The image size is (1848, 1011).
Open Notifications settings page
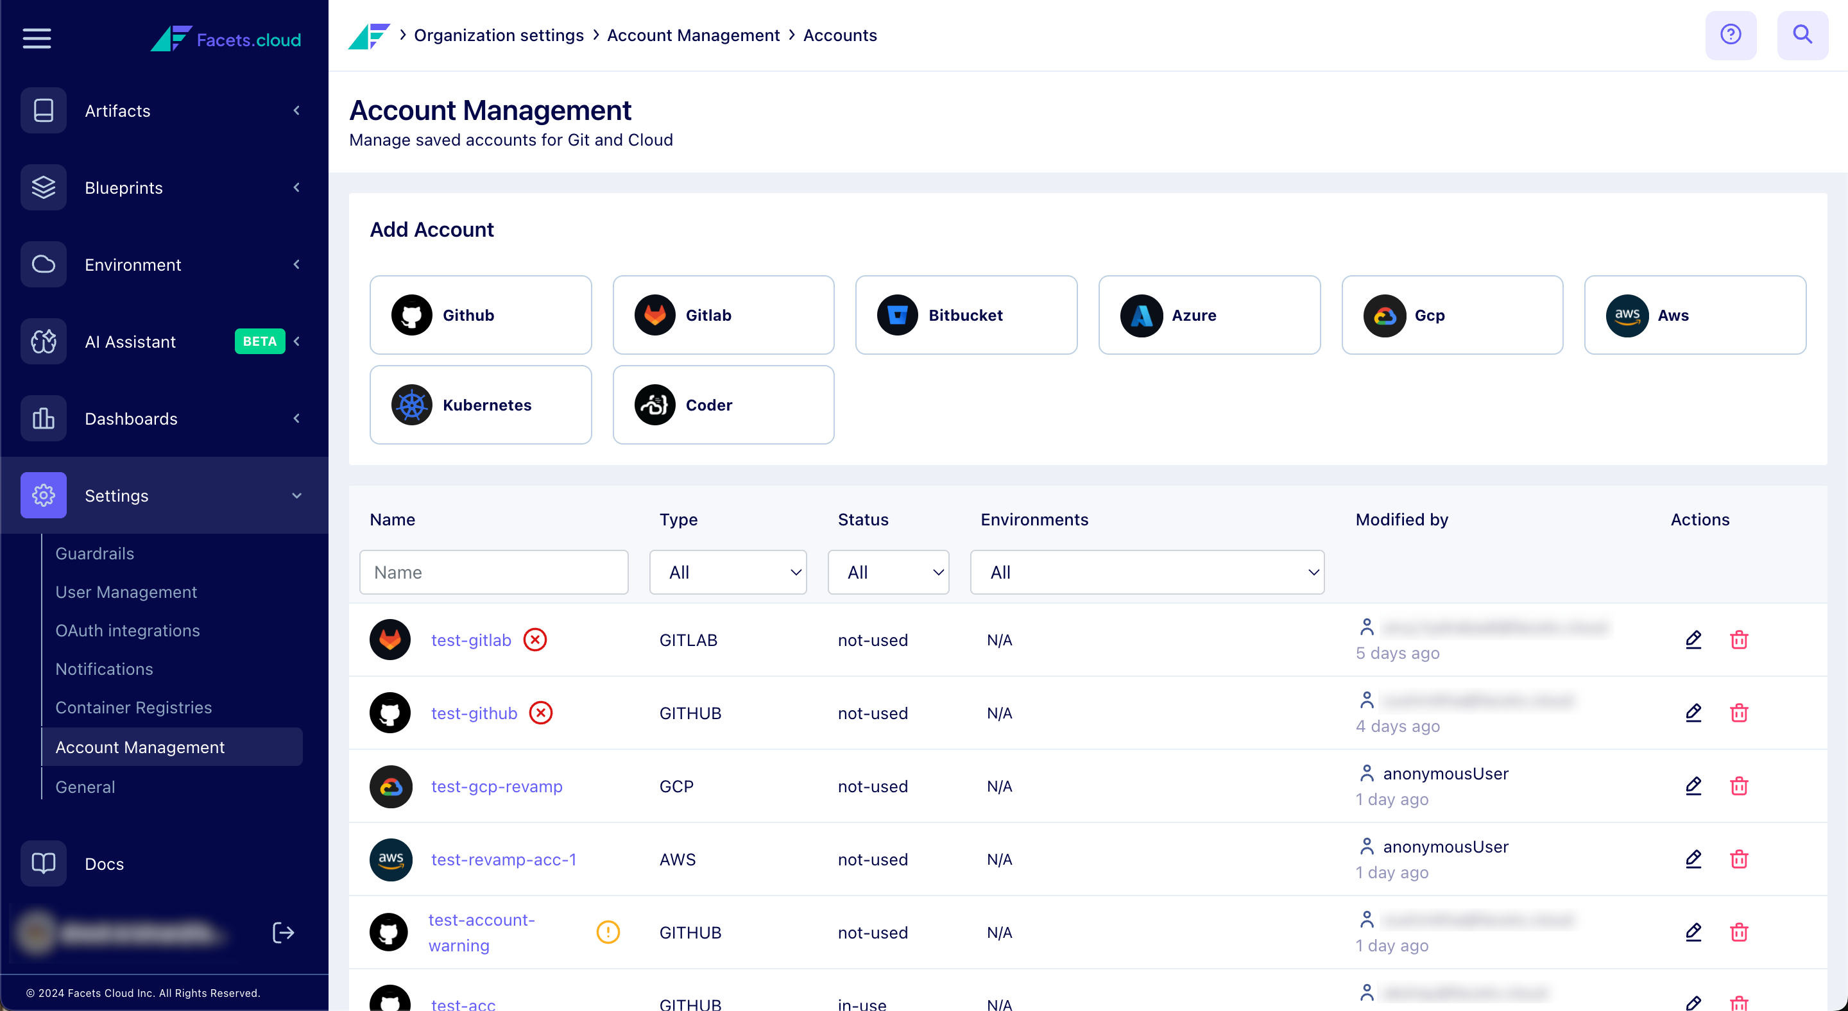[x=104, y=669]
